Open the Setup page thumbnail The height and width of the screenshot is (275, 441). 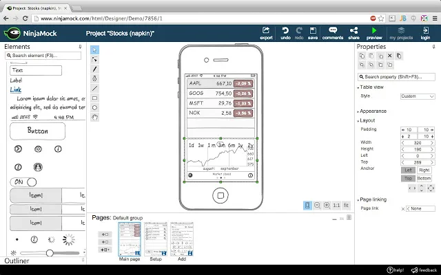pyautogui.click(x=156, y=239)
